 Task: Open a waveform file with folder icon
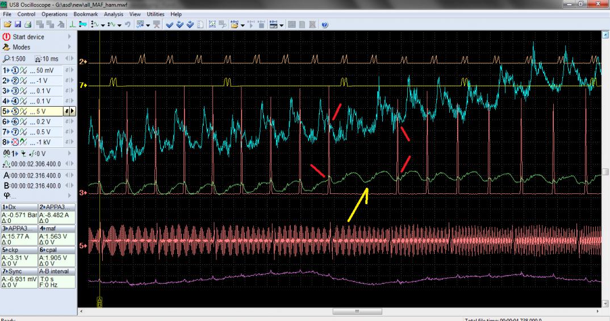(7, 24)
